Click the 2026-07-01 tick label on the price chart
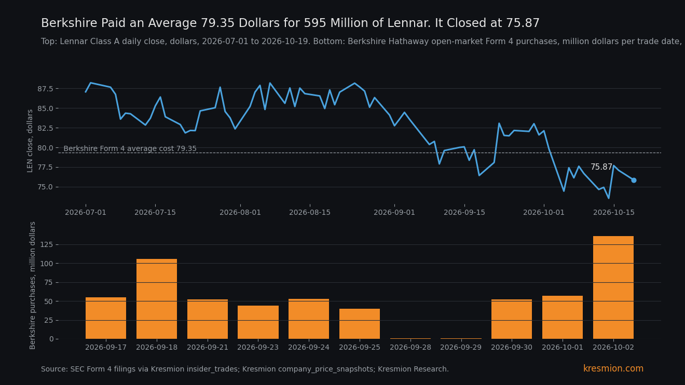Screen dimensions: 685x385 click(86, 213)
